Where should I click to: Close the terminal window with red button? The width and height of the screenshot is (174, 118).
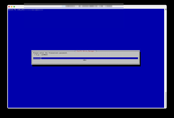click(9, 6)
